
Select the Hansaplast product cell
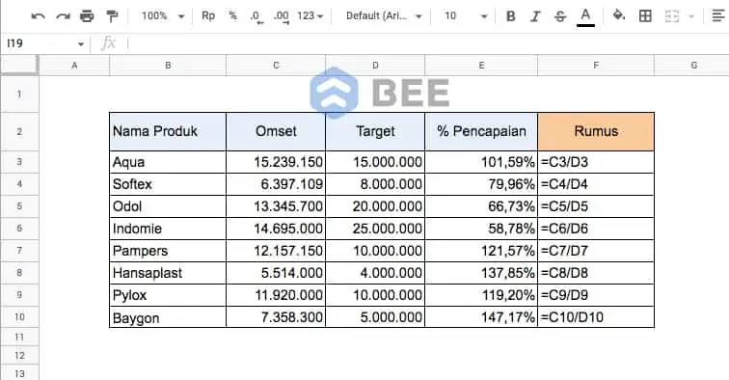(168, 273)
